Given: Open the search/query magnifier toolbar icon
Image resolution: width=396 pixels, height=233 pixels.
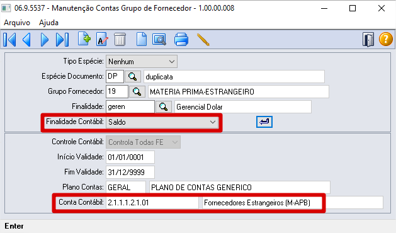Looking at the screenshot, I should click(159, 40).
